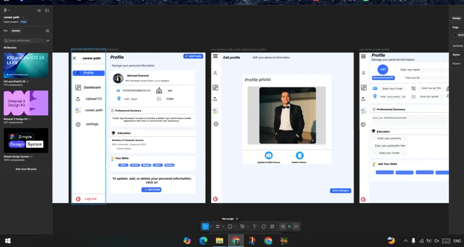Image resolution: width=464 pixels, height=247 pixels.
Task: Select the Rectangle shape tool
Action: click(230, 227)
